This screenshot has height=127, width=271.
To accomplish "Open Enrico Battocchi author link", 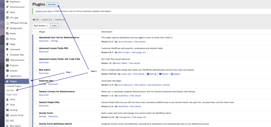I will (x=125, y=85).
